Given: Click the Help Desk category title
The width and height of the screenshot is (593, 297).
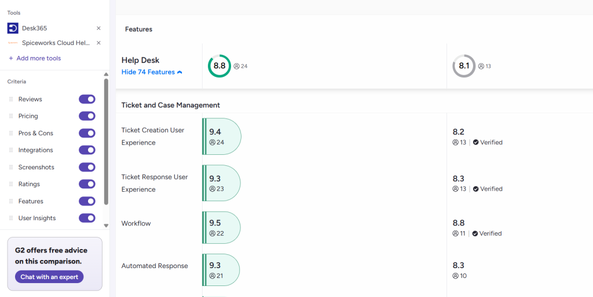Looking at the screenshot, I should point(140,60).
